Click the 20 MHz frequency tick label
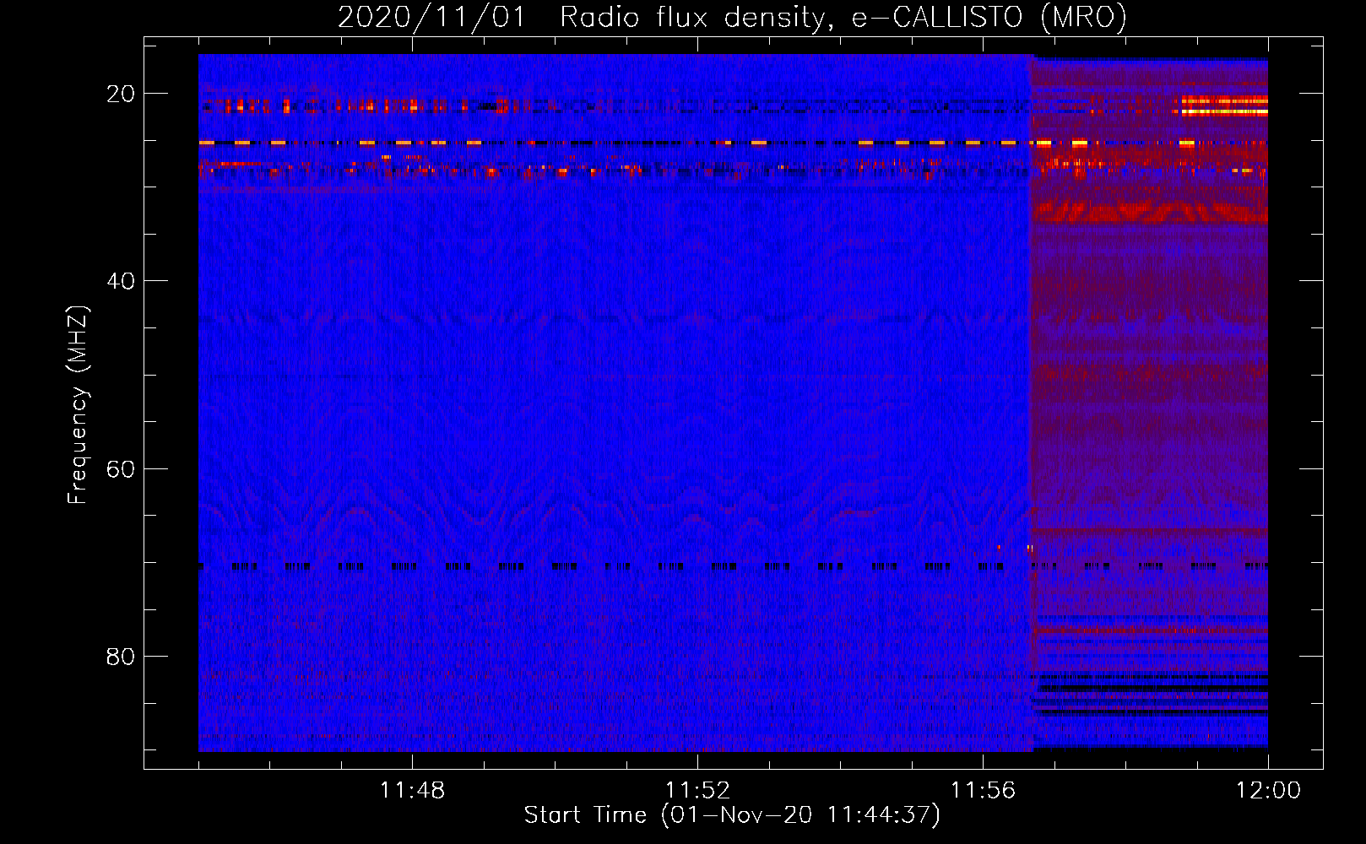1366x844 pixels. coord(121,94)
